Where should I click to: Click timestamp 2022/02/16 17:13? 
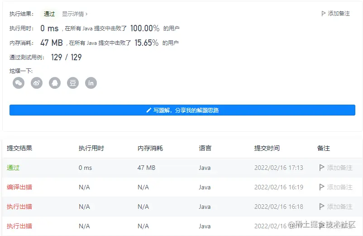(x=279, y=168)
